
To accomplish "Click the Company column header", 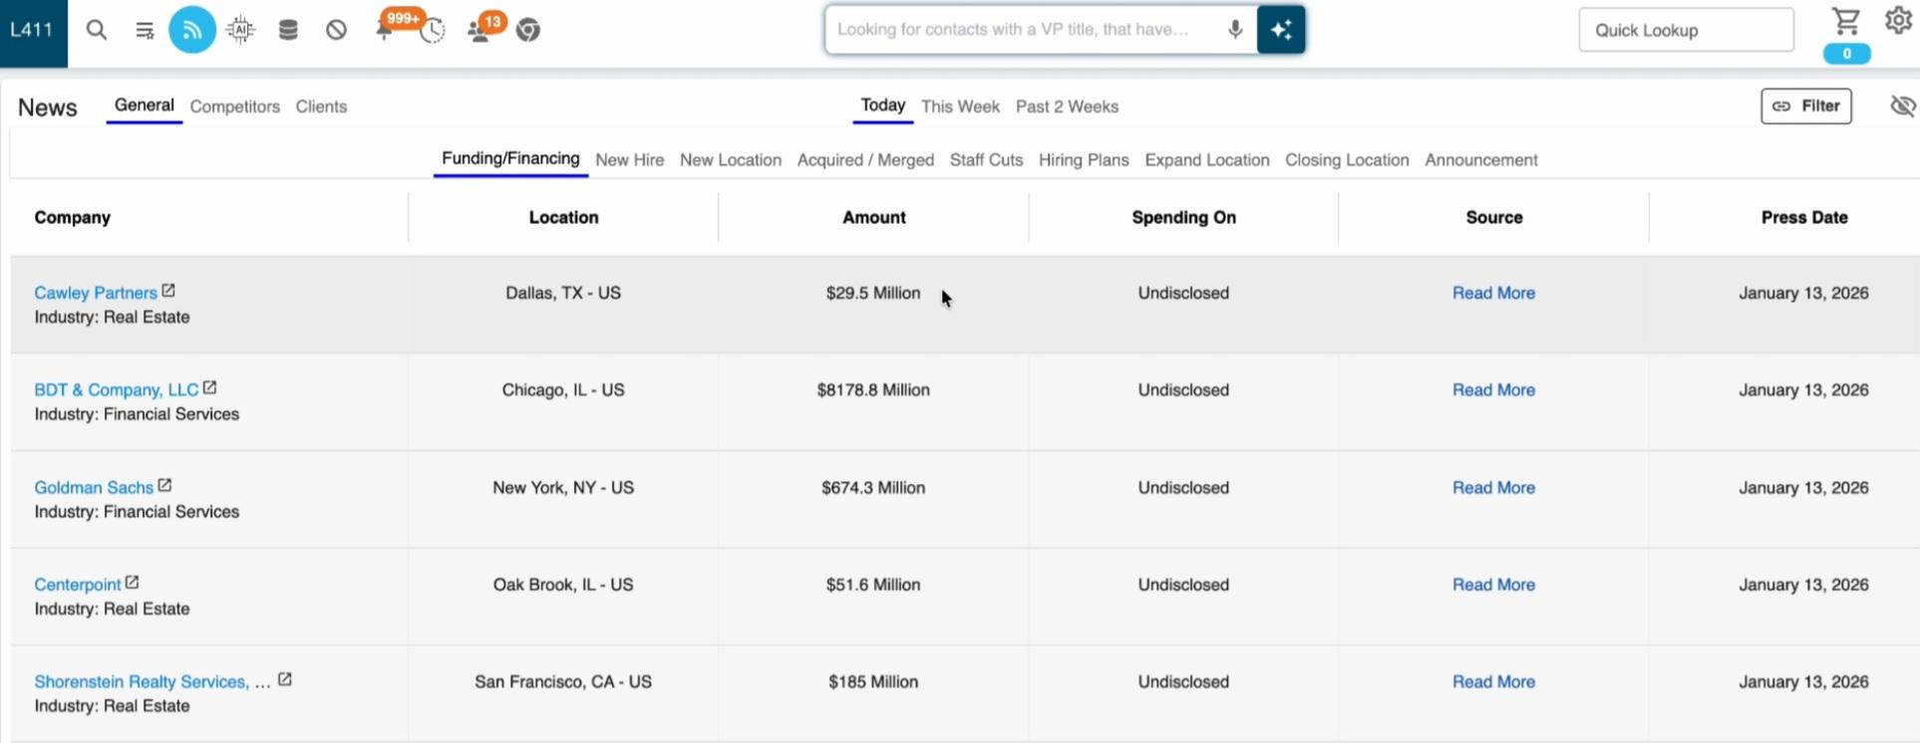I will (x=73, y=217).
